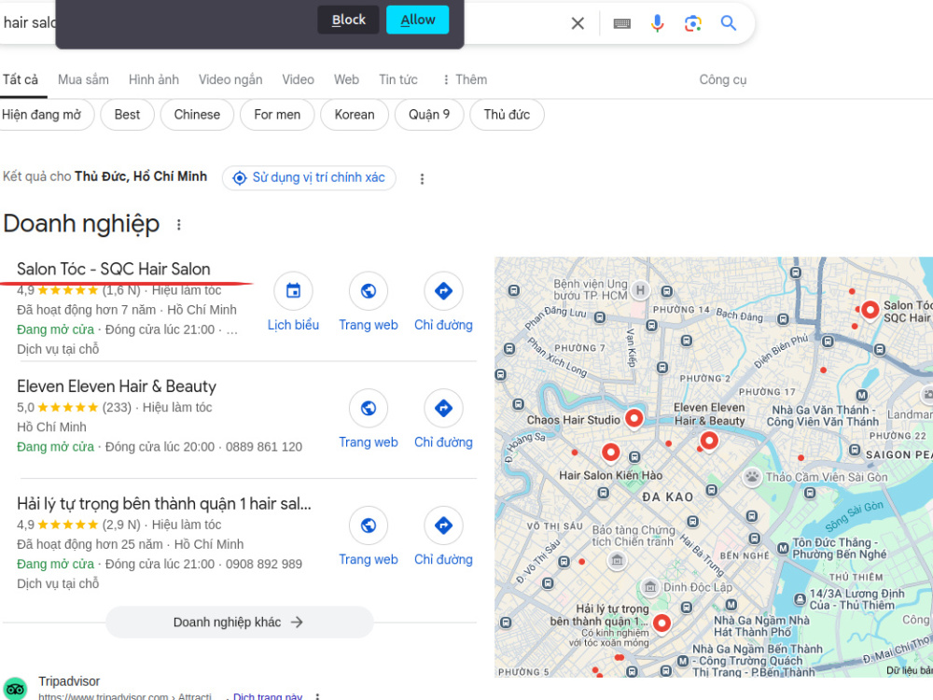Open three-dot menu beside location result text
The height and width of the screenshot is (700, 933).
click(x=422, y=178)
